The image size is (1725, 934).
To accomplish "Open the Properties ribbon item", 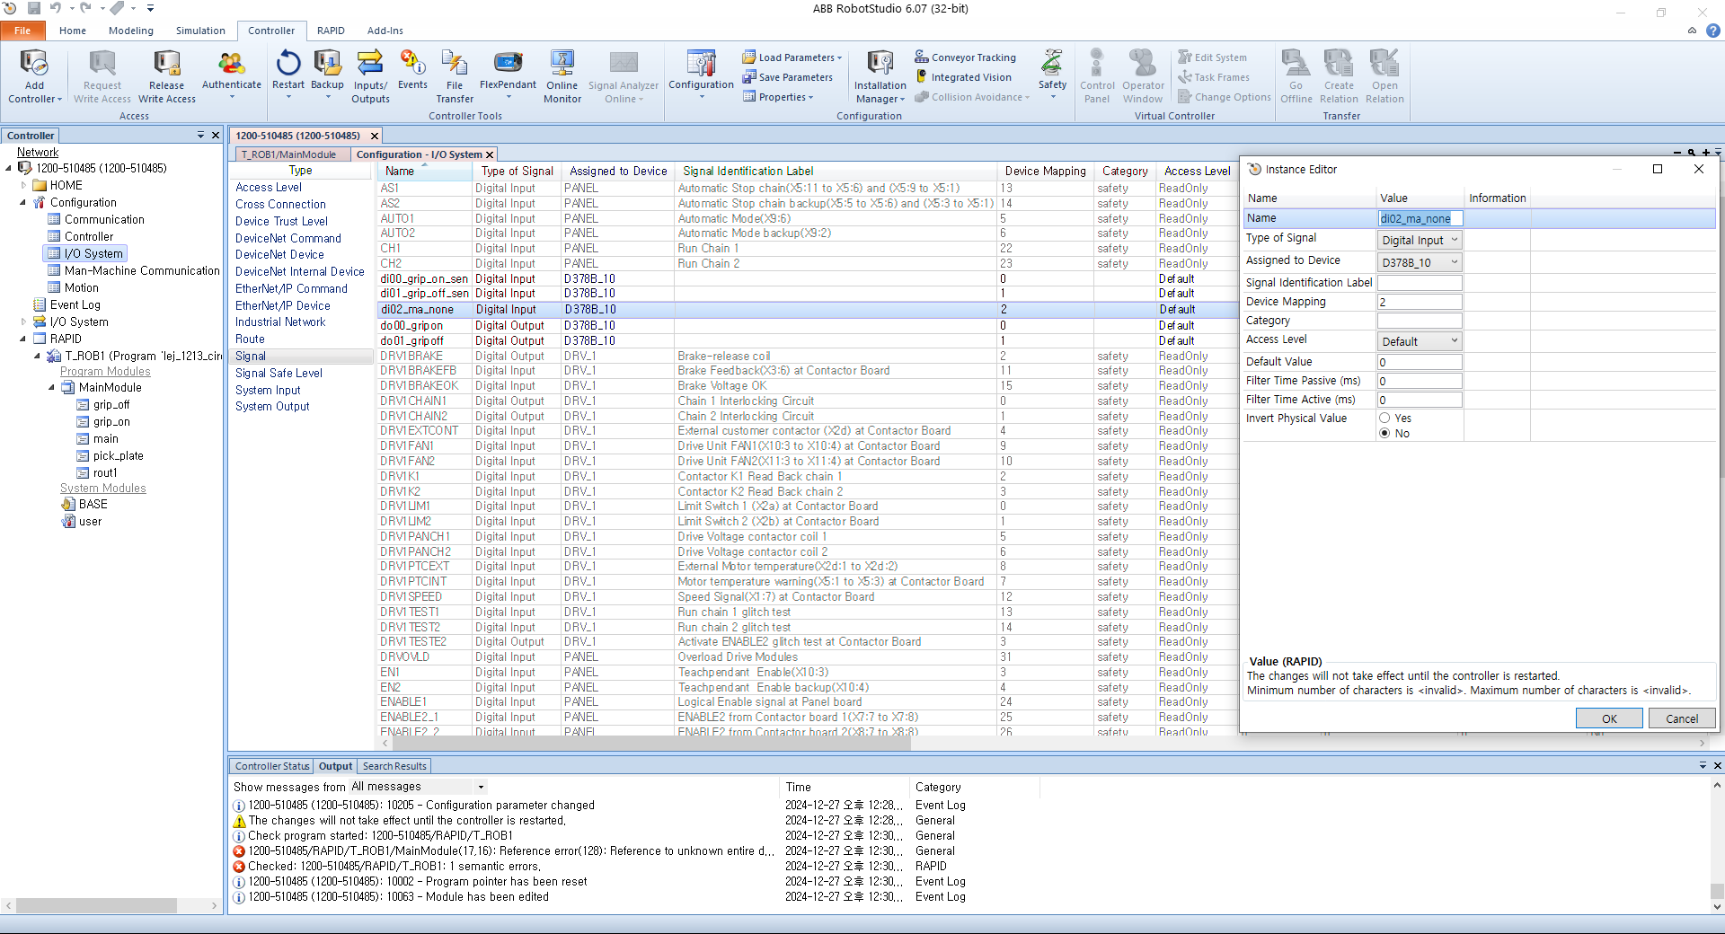I will pyautogui.click(x=778, y=97).
